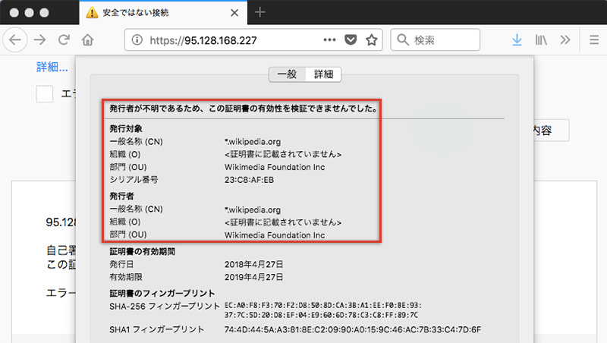Image resolution: width=607 pixels, height=343 pixels.
Task: Click the 発行者 section heading
Action: click(x=121, y=196)
